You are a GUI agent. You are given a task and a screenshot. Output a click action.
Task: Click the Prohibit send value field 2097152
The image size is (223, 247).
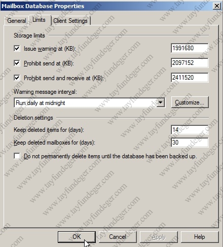click(x=190, y=63)
